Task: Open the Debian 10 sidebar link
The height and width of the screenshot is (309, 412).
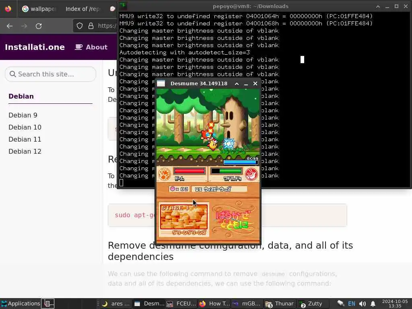Action: [x=25, y=127]
